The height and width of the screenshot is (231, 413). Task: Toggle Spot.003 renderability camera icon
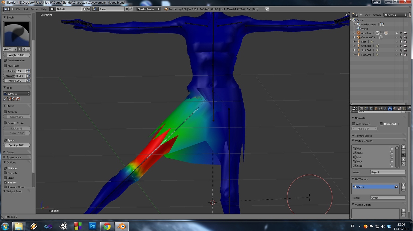405,55
